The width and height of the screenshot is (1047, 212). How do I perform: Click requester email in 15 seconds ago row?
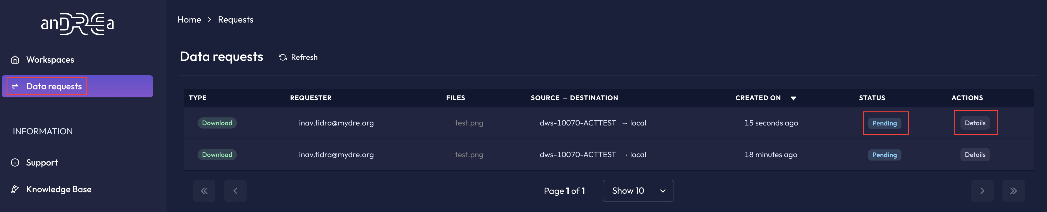coord(336,123)
